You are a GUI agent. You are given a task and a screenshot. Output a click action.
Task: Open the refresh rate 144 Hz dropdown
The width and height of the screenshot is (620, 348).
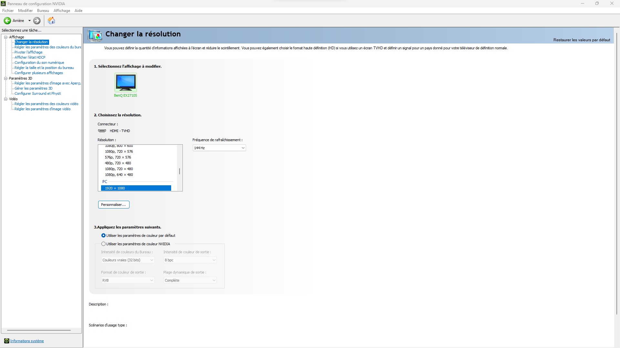(x=219, y=148)
